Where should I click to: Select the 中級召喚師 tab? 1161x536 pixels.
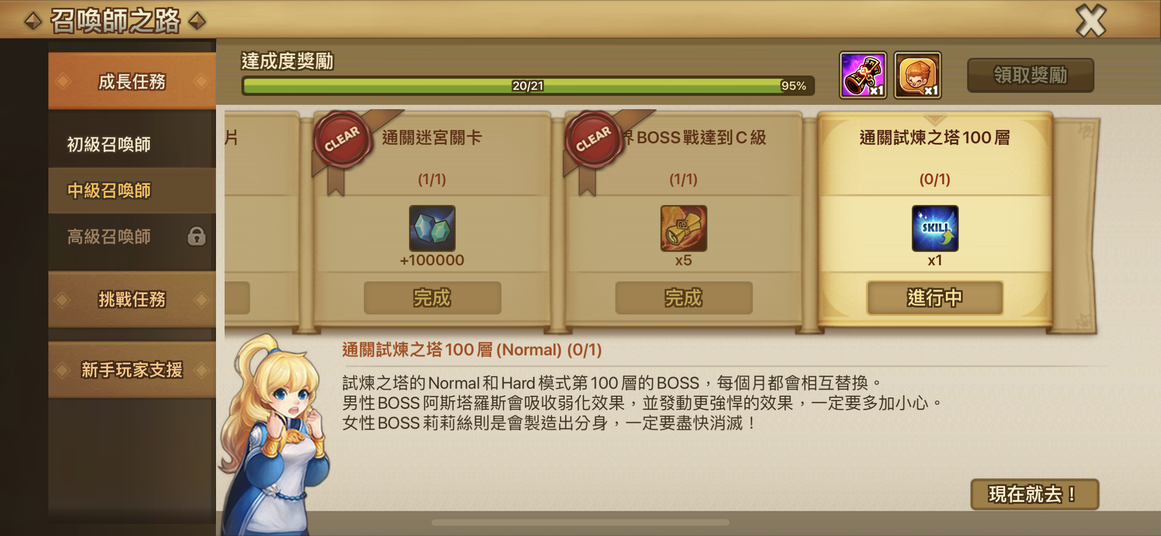(x=132, y=190)
